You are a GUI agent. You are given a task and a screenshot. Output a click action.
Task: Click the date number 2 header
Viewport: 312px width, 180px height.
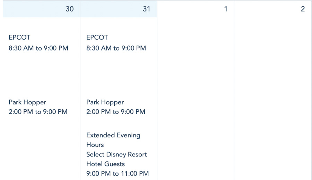(x=303, y=9)
